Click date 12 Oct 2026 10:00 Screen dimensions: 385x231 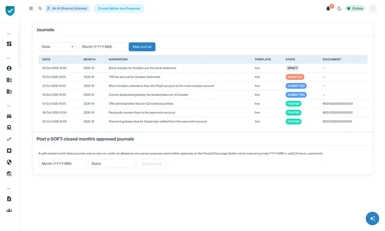pyautogui.click(x=54, y=103)
